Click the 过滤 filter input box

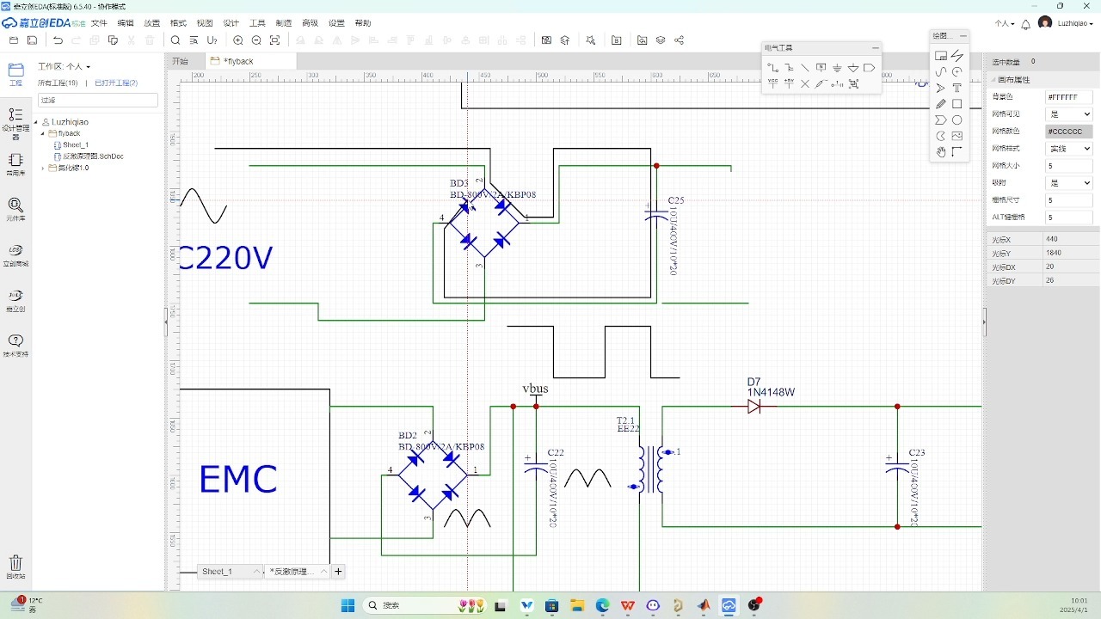point(97,101)
